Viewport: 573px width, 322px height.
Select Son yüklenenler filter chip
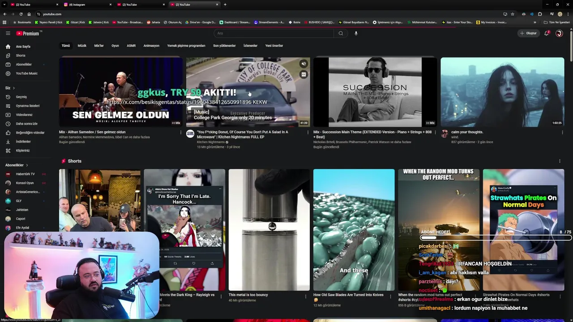pos(224,46)
